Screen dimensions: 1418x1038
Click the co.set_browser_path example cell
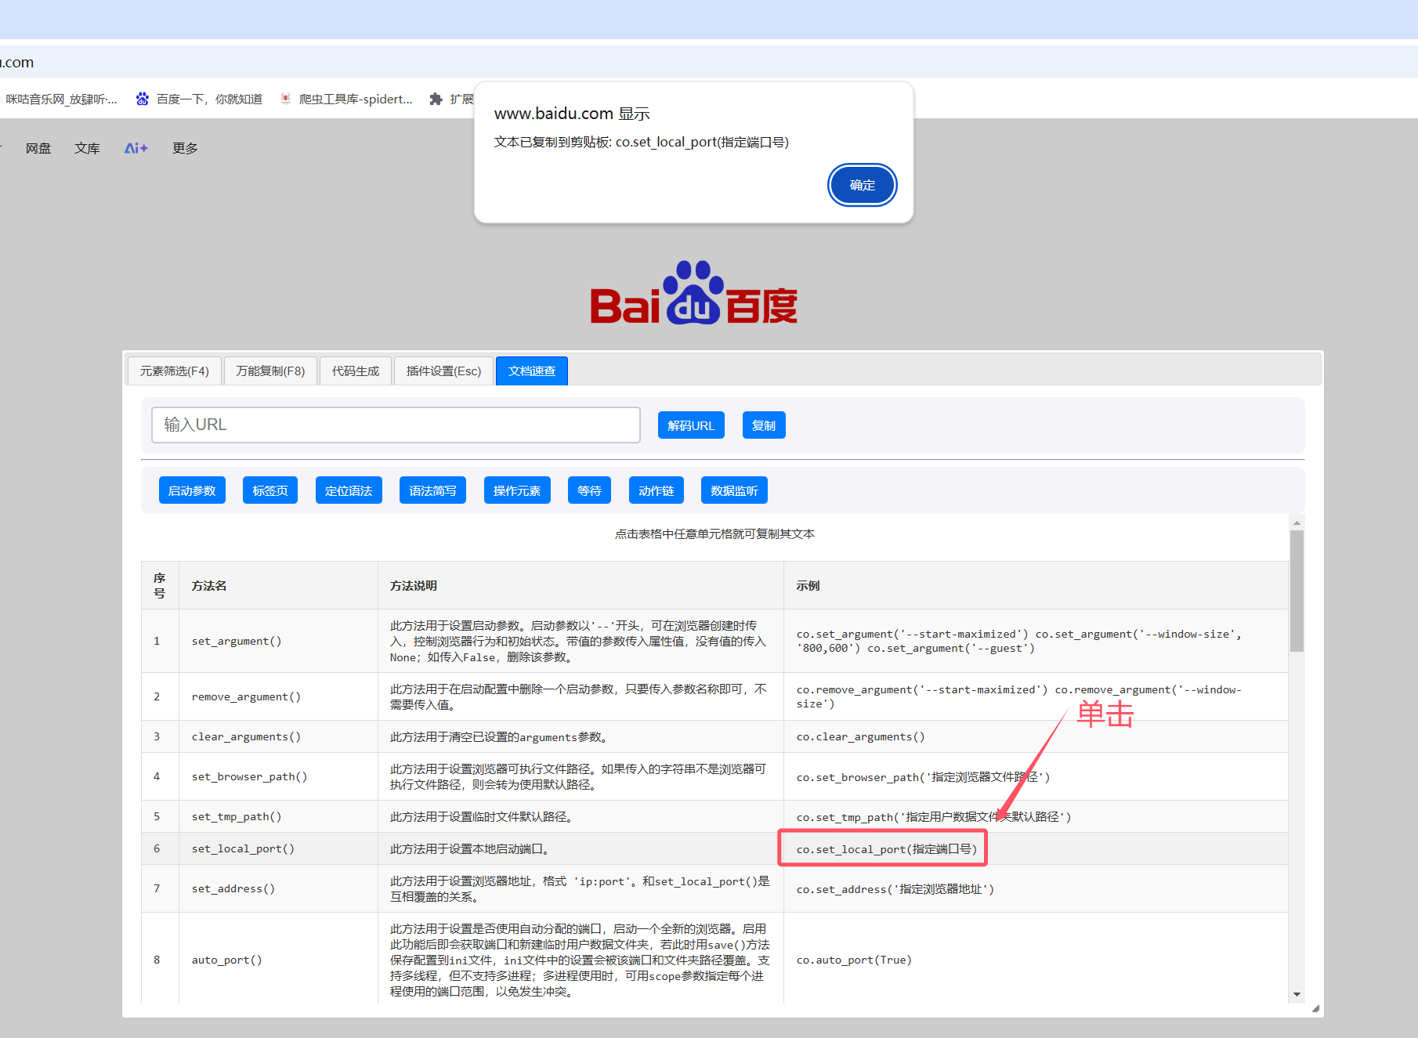[x=1036, y=776]
